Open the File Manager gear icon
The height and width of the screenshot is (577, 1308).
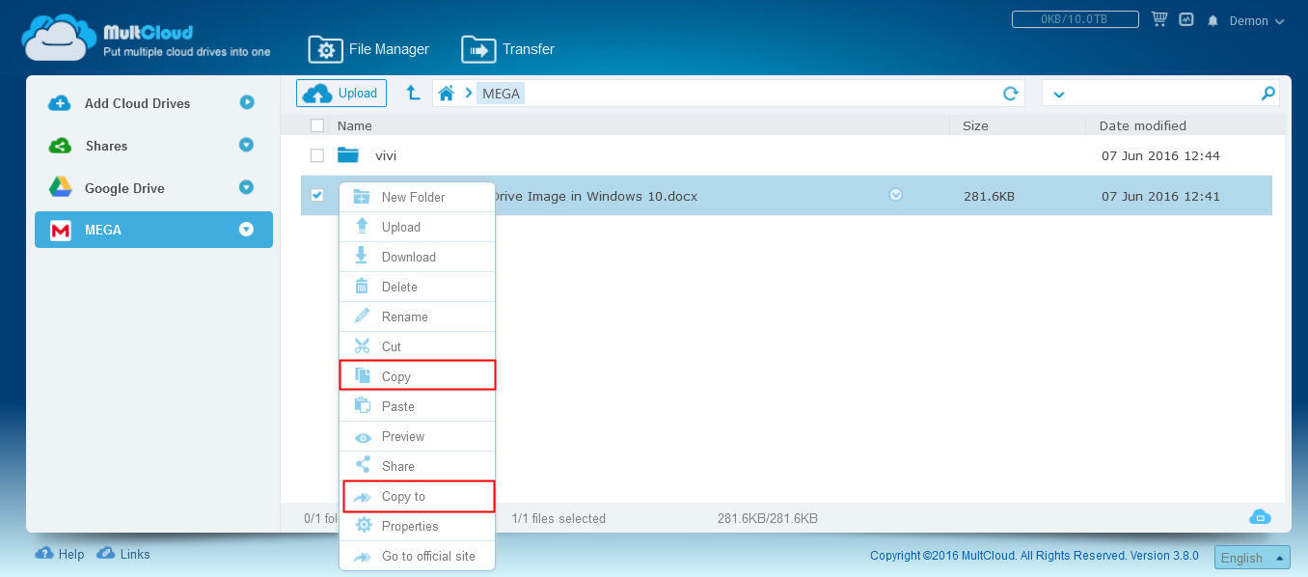point(326,49)
